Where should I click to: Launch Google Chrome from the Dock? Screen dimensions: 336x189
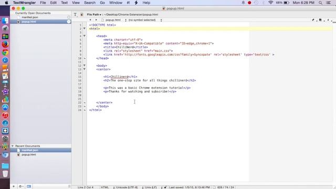pyautogui.click(x=5, y=52)
